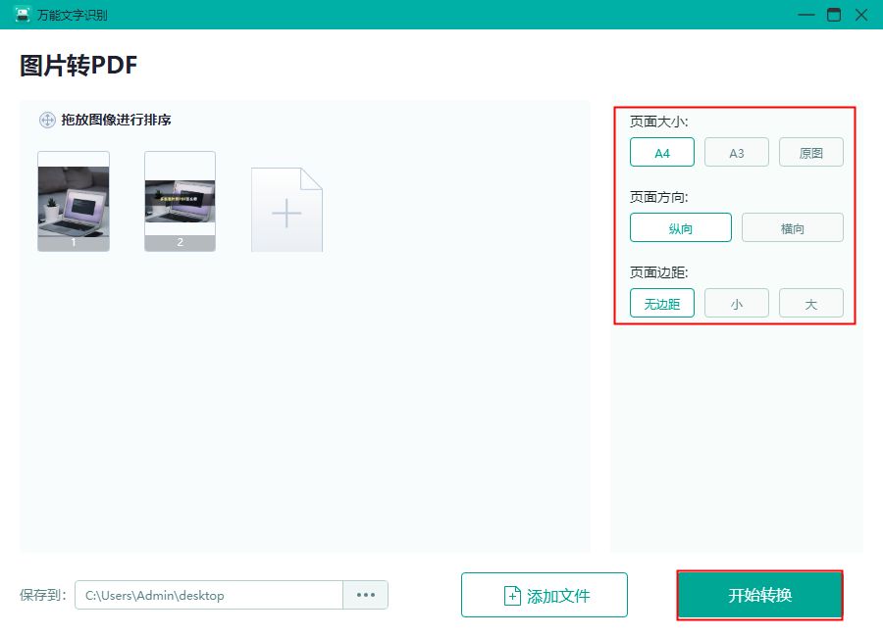
Task: Start conversion with 开始转换 button
Action: click(x=759, y=595)
